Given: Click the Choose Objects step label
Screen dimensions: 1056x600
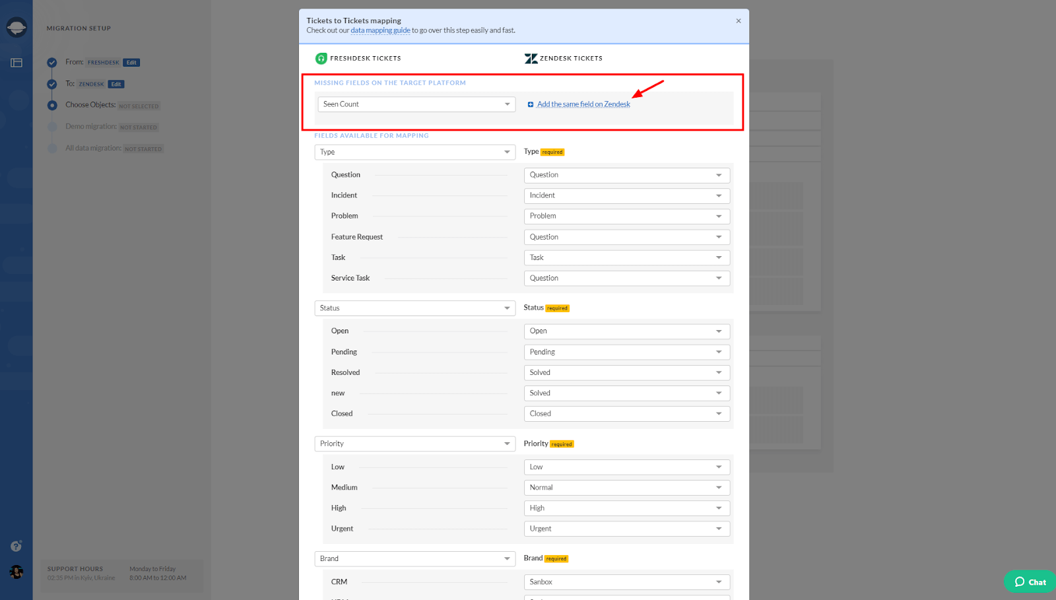Looking at the screenshot, I should [90, 105].
